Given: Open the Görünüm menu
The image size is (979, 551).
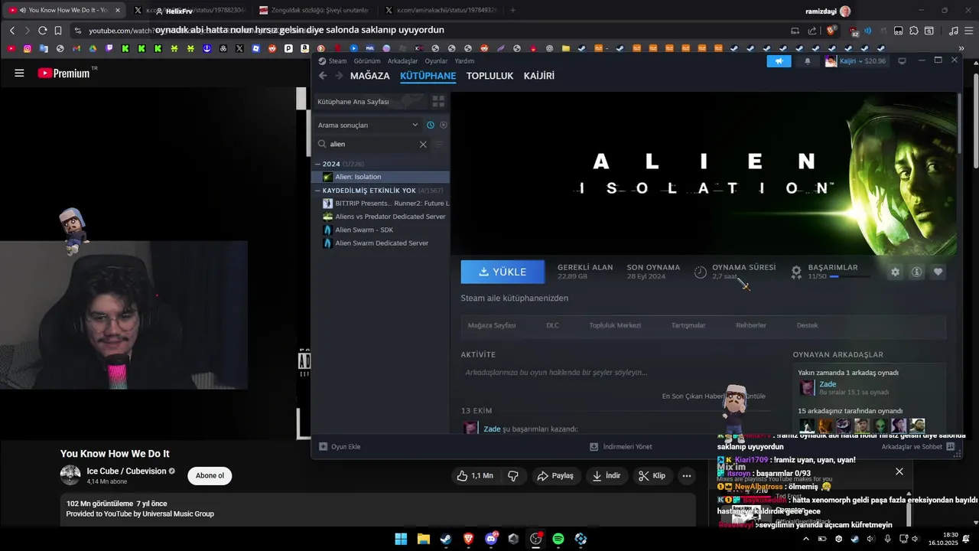Looking at the screenshot, I should [367, 61].
